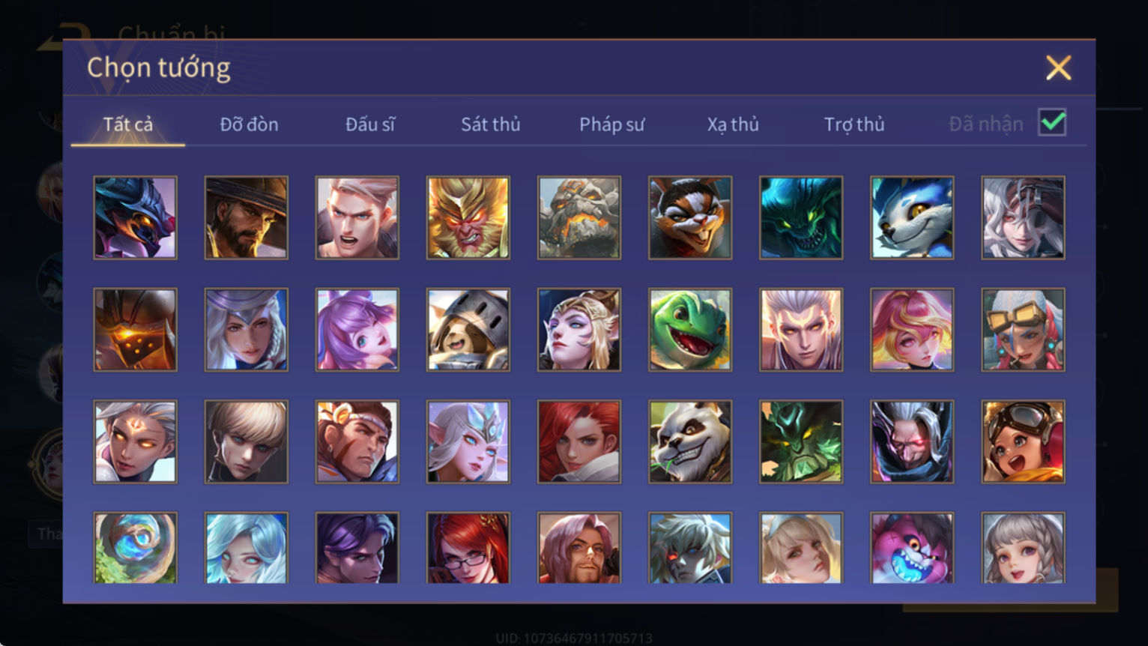This screenshot has height=646, width=1148.
Task: Pick the red-haired glasses heroine portrait
Action: (468, 548)
